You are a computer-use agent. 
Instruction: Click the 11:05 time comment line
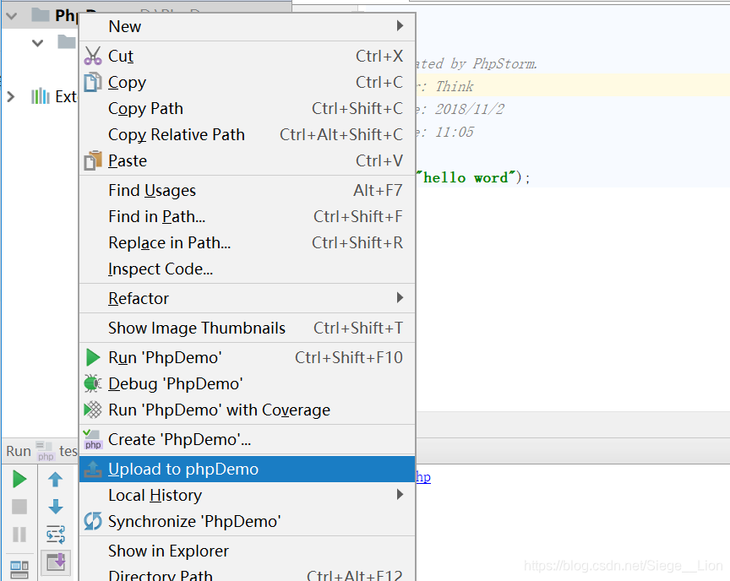(x=444, y=132)
